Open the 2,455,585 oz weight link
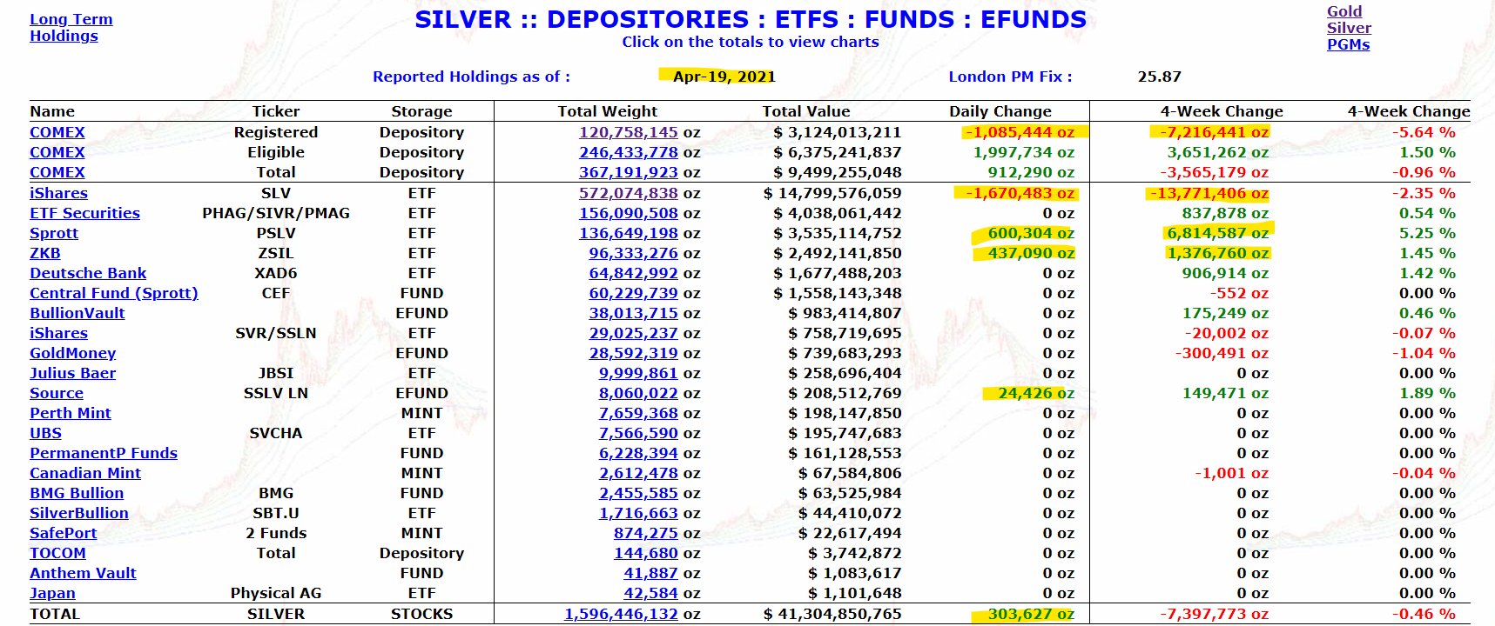 pyautogui.click(x=638, y=493)
